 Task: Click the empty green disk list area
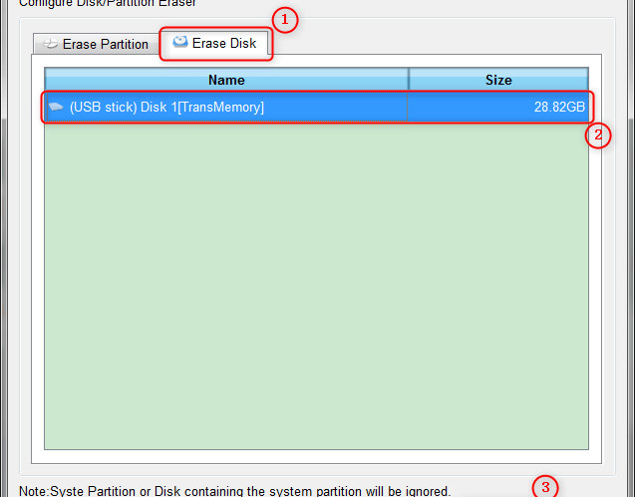316,285
